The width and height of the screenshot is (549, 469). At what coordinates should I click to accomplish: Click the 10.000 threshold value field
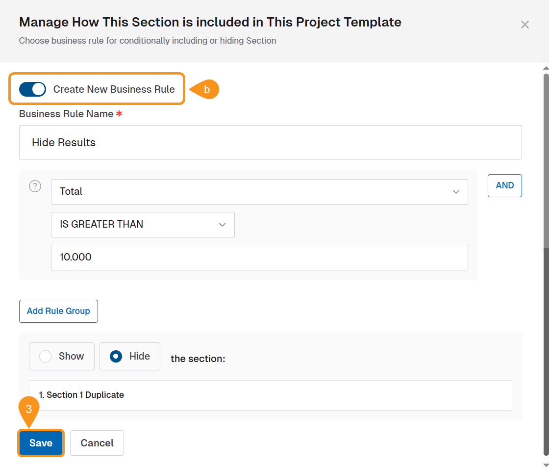coord(260,257)
